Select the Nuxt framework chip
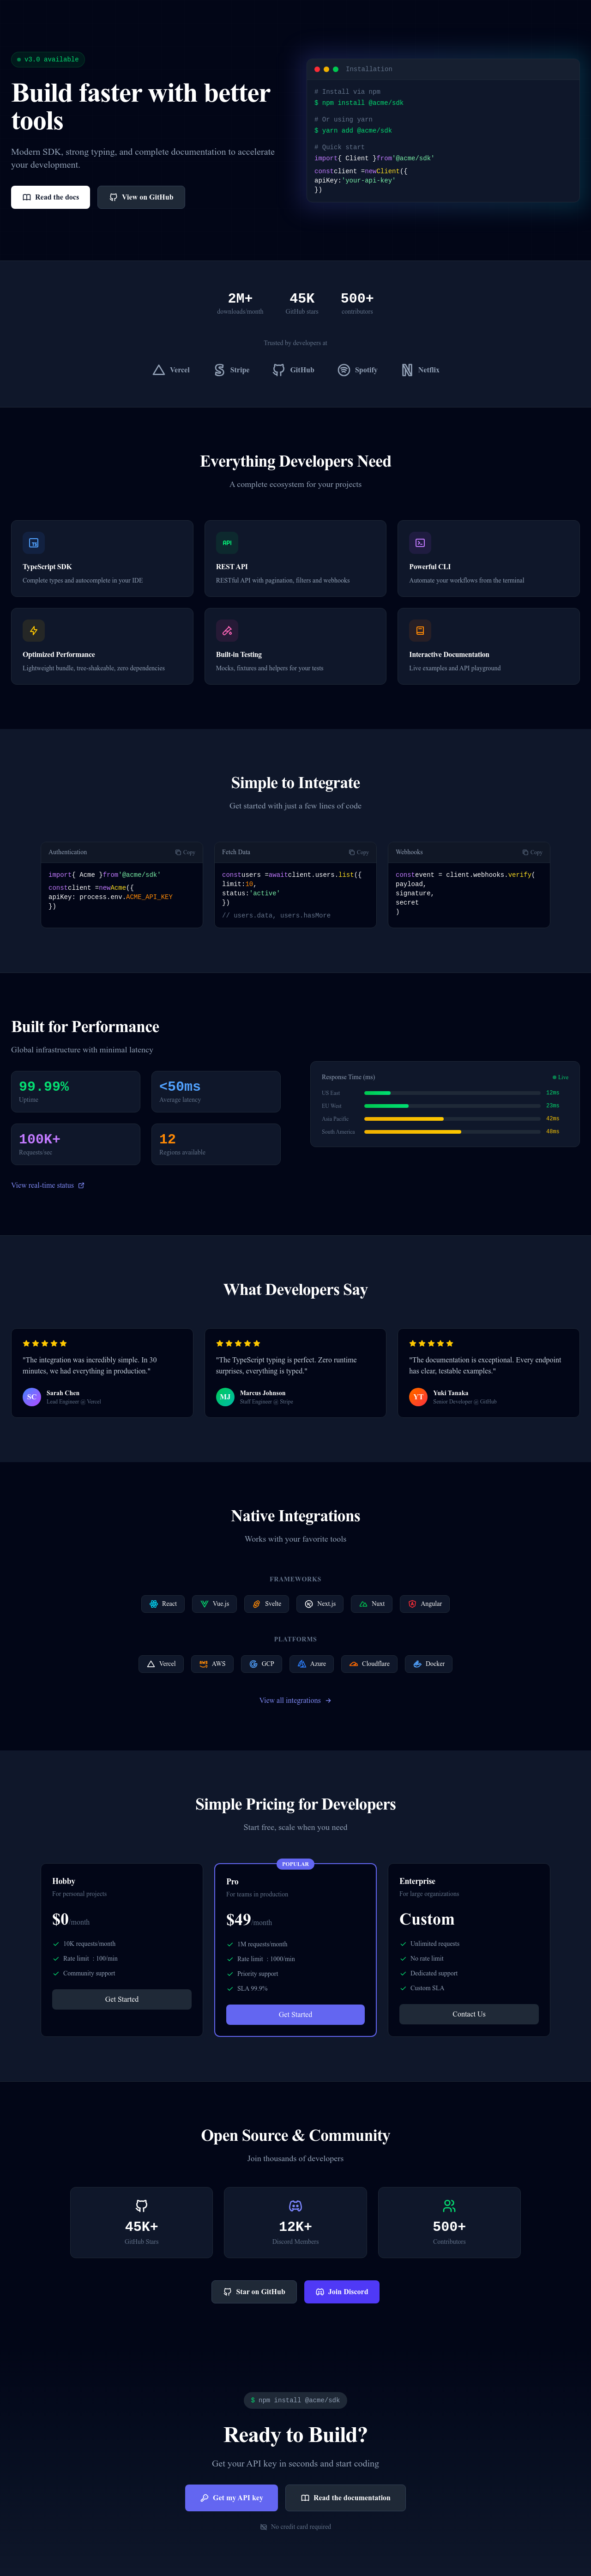 [372, 1603]
